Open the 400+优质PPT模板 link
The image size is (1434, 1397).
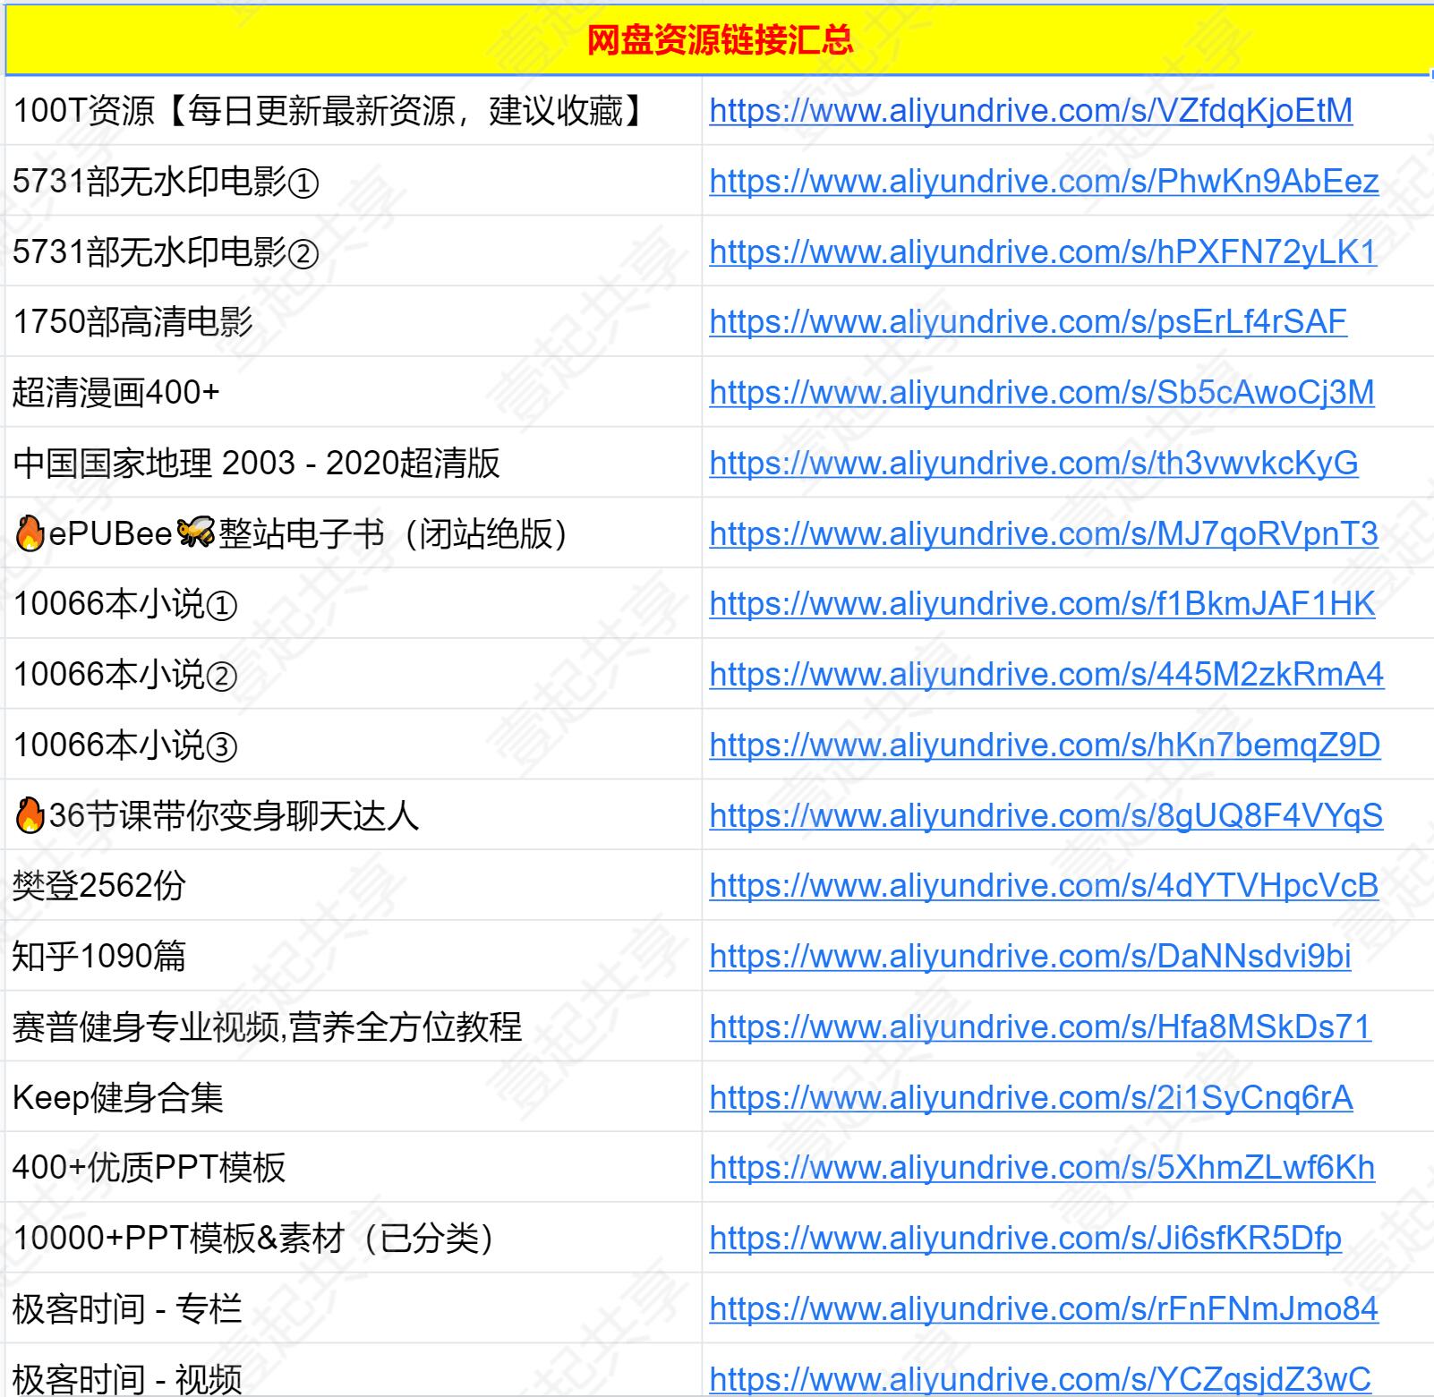pyautogui.click(x=1041, y=1168)
